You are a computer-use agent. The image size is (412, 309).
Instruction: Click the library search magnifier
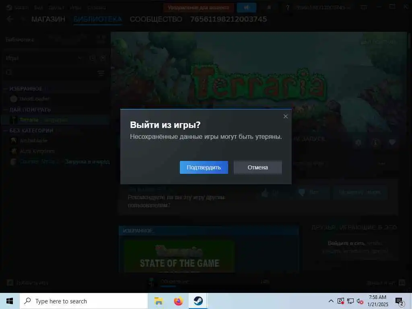click(9, 72)
